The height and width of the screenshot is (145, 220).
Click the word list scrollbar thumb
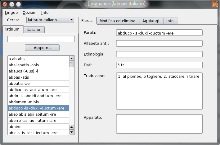click(x=72, y=64)
